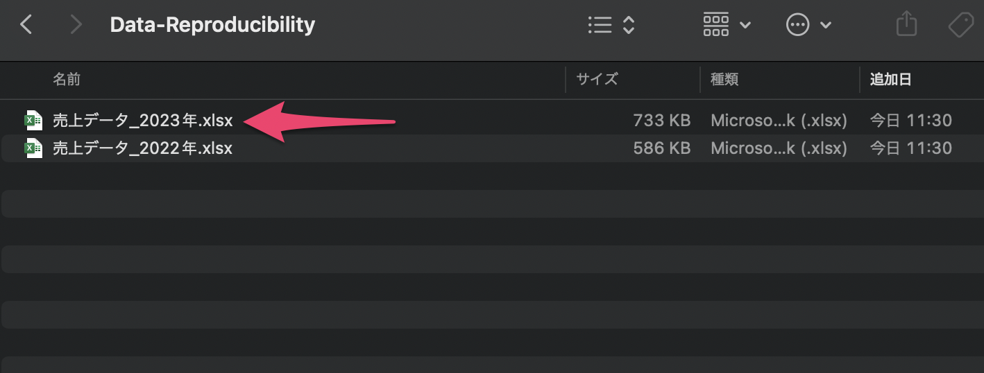Open dropdown arrow beside ellipsis menu
This screenshot has width=984, height=373.
(826, 26)
